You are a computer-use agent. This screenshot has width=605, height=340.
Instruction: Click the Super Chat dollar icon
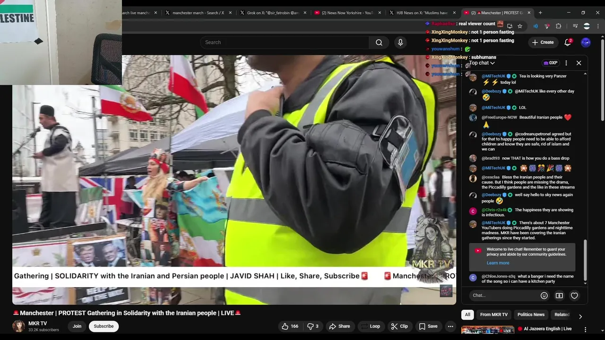tap(559, 296)
